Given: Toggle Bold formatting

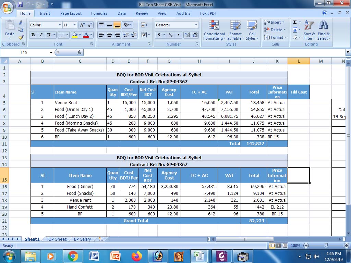Looking at the screenshot, I should (33, 35).
